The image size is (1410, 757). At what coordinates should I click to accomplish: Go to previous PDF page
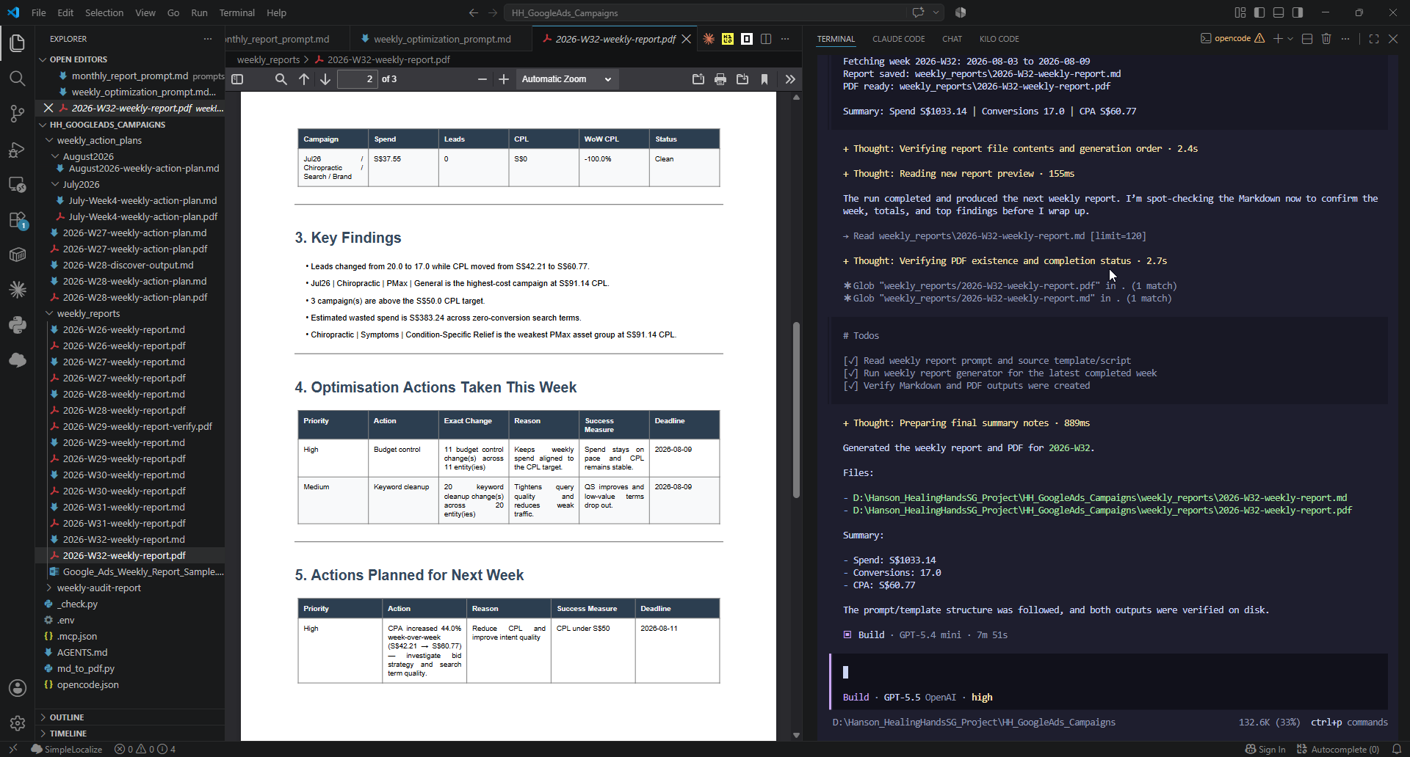click(x=304, y=79)
